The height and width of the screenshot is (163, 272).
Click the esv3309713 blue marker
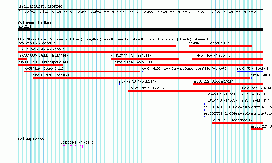204,104
